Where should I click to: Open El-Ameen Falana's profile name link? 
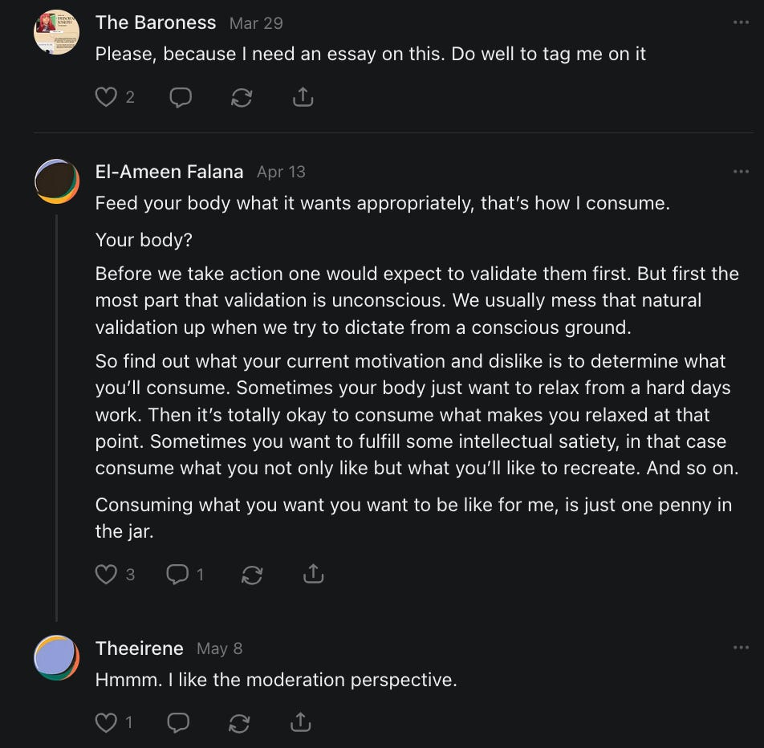tap(169, 172)
